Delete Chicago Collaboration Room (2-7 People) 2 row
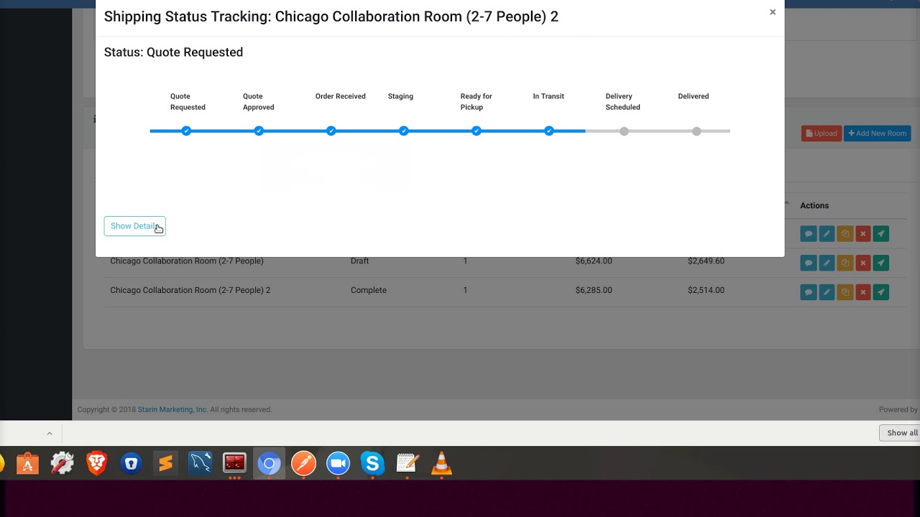This screenshot has width=920, height=517. point(863,292)
